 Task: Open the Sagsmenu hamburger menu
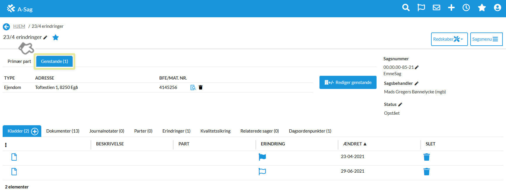pyautogui.click(x=486, y=39)
